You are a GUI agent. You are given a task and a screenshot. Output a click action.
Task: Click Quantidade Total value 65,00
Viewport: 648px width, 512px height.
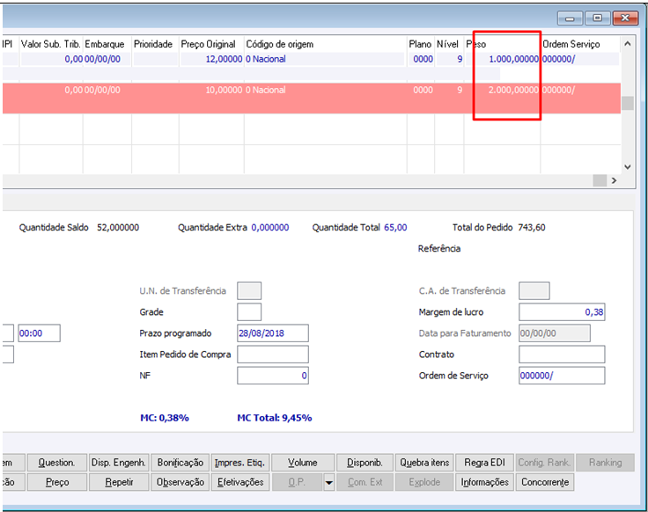coord(395,228)
